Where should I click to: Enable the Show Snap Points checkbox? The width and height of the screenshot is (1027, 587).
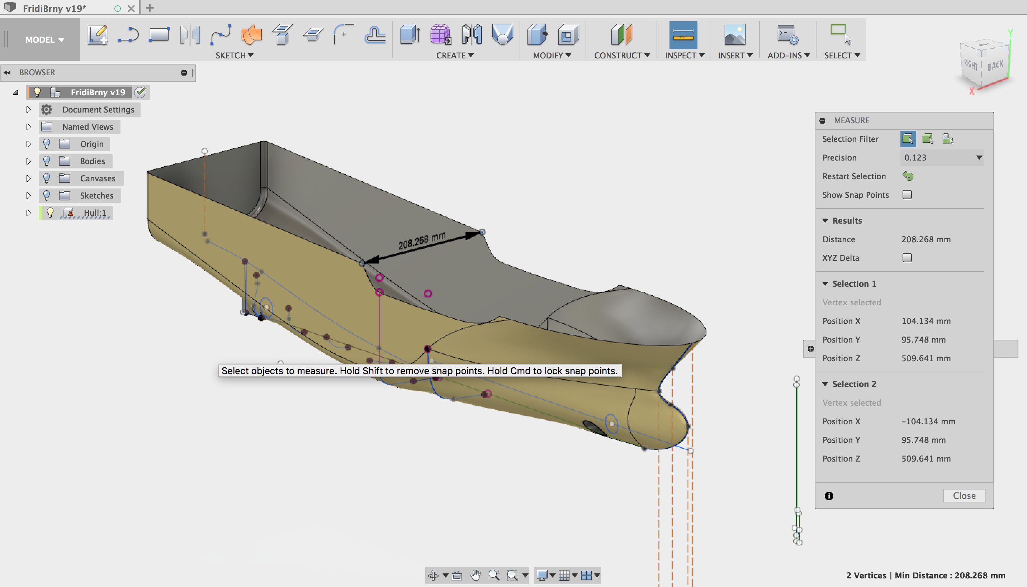(907, 195)
